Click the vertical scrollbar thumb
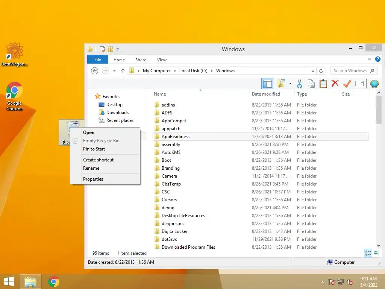The width and height of the screenshot is (385, 289). click(379, 110)
